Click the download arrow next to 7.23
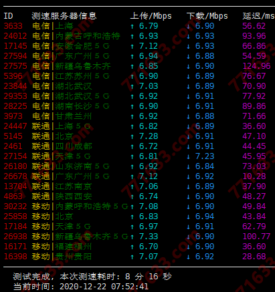The image size is (275, 292). 189,156
